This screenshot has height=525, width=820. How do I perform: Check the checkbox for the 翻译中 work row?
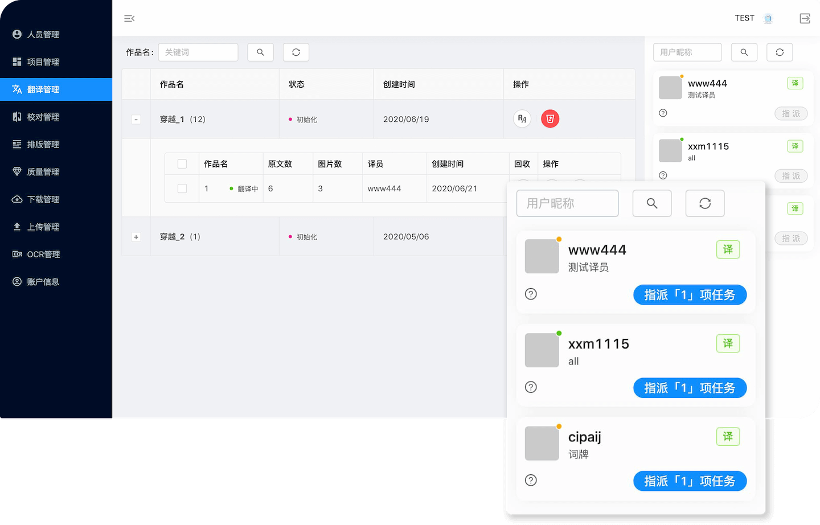coord(182,188)
